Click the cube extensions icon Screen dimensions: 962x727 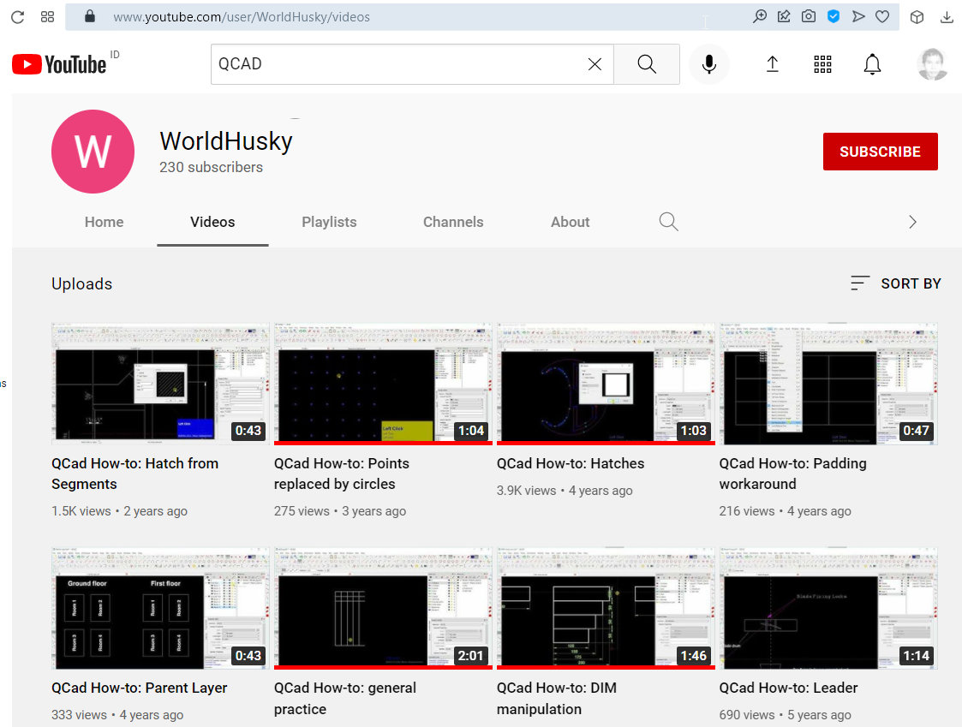917,17
